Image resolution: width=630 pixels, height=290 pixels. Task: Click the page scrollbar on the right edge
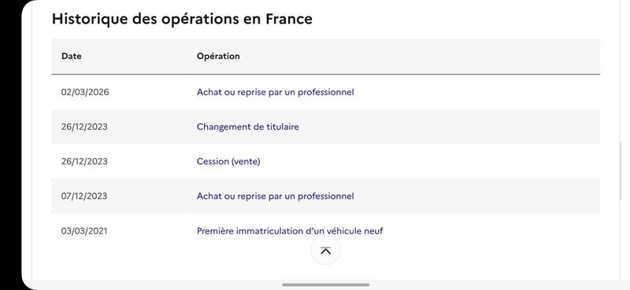[621, 171]
